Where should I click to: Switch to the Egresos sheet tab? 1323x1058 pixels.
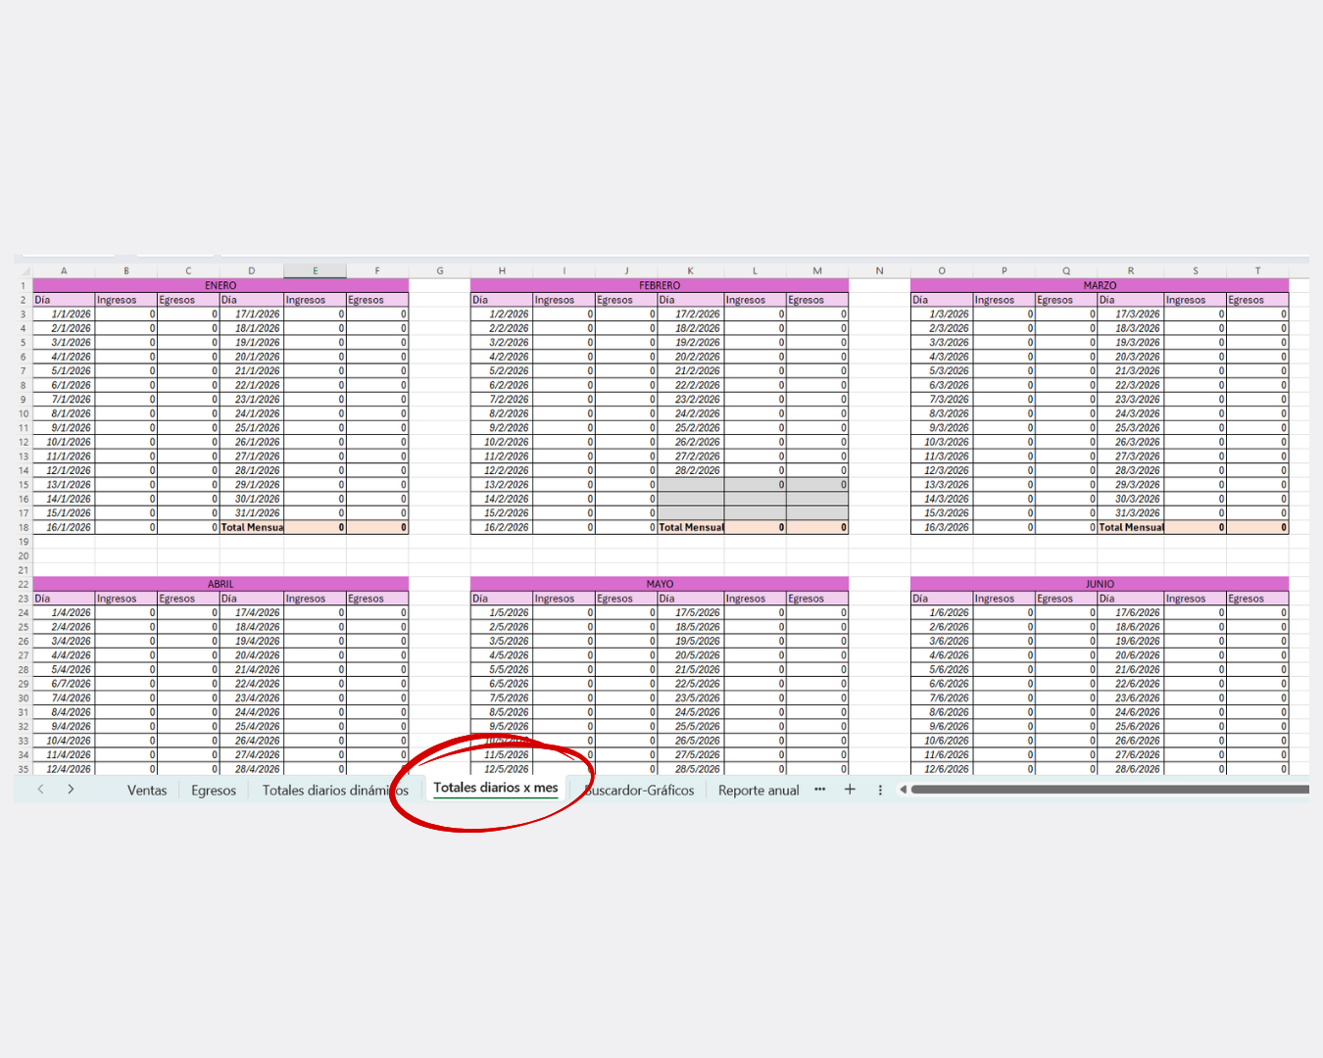(214, 791)
